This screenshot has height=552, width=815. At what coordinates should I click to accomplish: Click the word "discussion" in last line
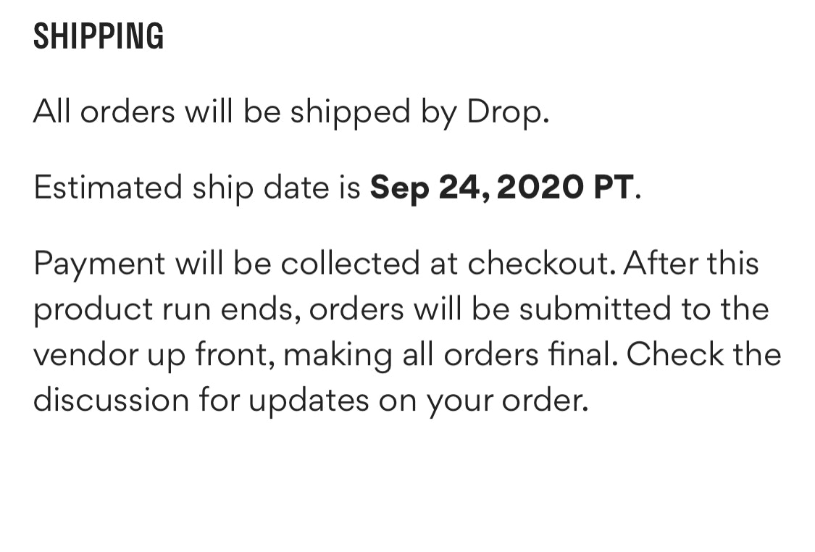(111, 399)
